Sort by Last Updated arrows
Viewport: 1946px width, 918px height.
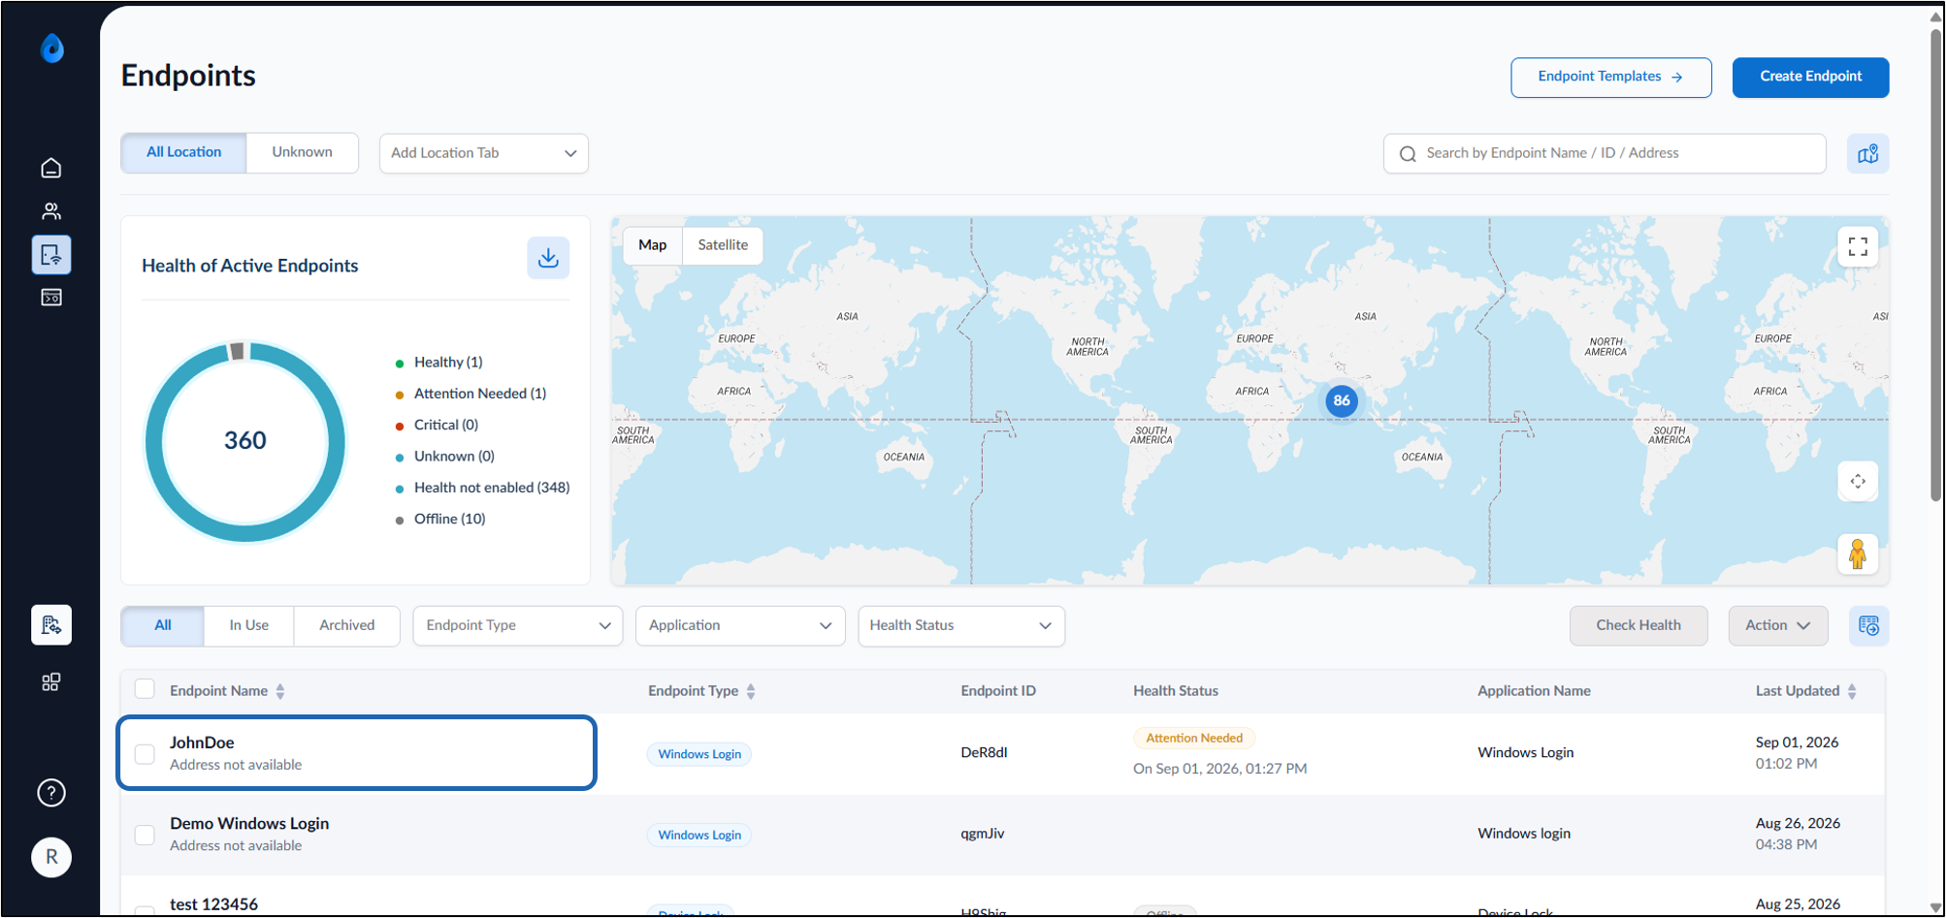pos(1852,691)
